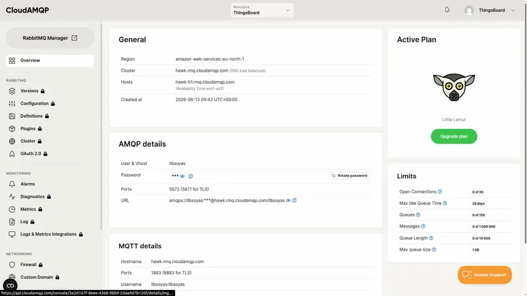Click the Alarms bell icon in sidebar
Screen dimensions: 527x296
(x=12, y=184)
